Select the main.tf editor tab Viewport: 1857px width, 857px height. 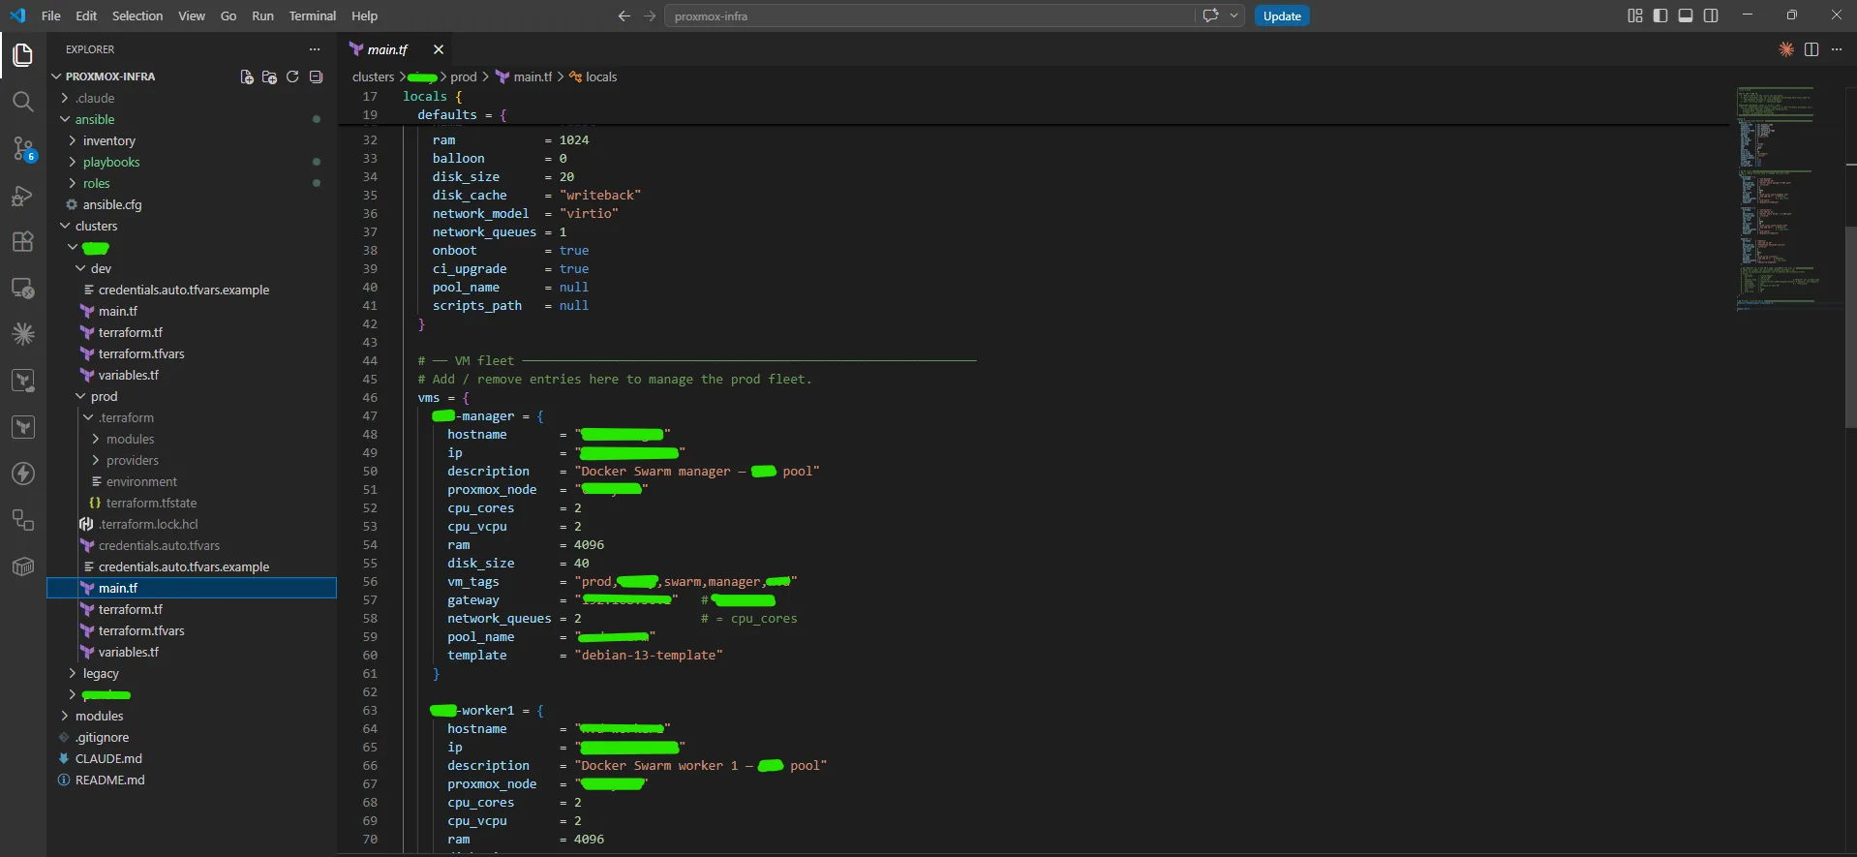click(x=387, y=49)
